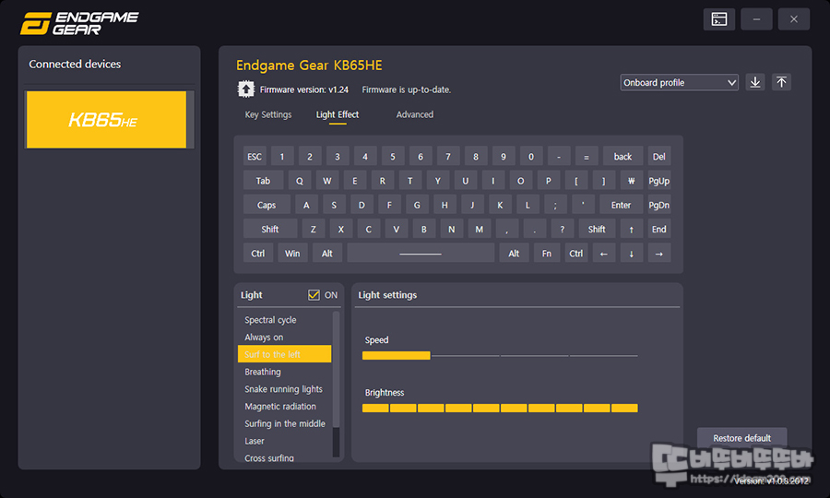Click the right arrow key on layout

pos(659,254)
